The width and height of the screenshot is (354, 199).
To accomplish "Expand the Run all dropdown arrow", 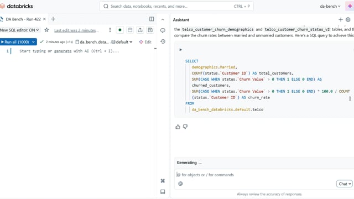I will (33, 42).
